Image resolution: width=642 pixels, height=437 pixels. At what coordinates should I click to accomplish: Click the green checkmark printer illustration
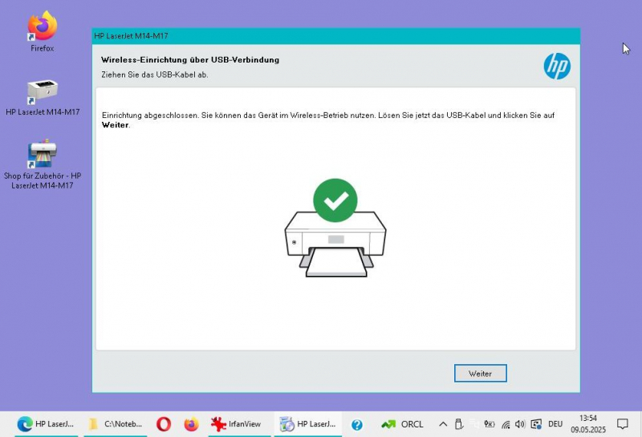(335, 228)
